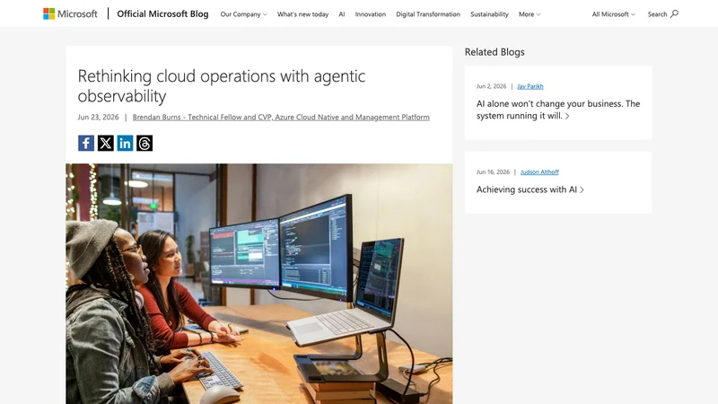Go to the AI section
The image size is (718, 404).
click(x=342, y=14)
